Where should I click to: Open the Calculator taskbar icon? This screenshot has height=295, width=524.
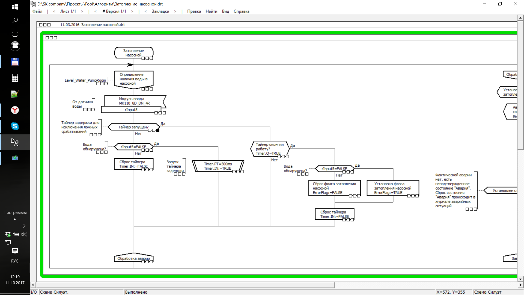coord(15,78)
